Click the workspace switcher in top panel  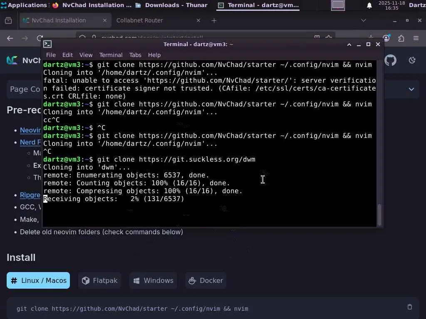[x=338, y=5]
